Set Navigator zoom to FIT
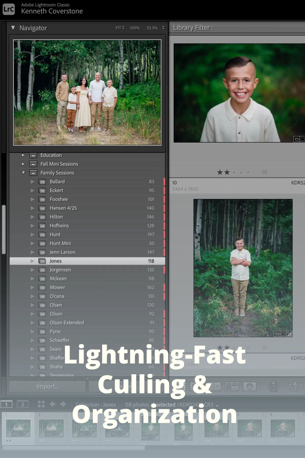Viewport: 305px width, 458px height. point(118,28)
